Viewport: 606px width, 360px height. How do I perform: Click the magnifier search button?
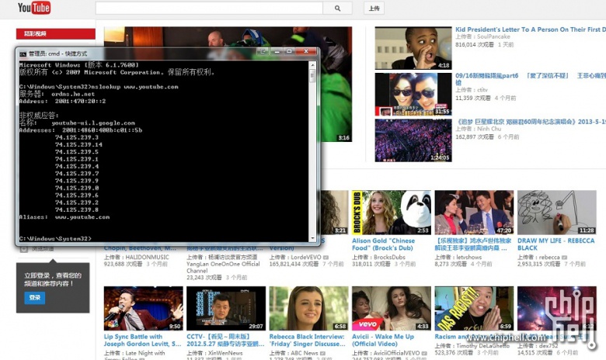coord(337,8)
